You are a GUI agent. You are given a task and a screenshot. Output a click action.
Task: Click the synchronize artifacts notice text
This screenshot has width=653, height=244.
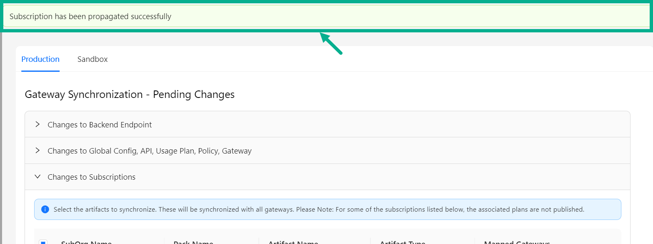coord(319,210)
